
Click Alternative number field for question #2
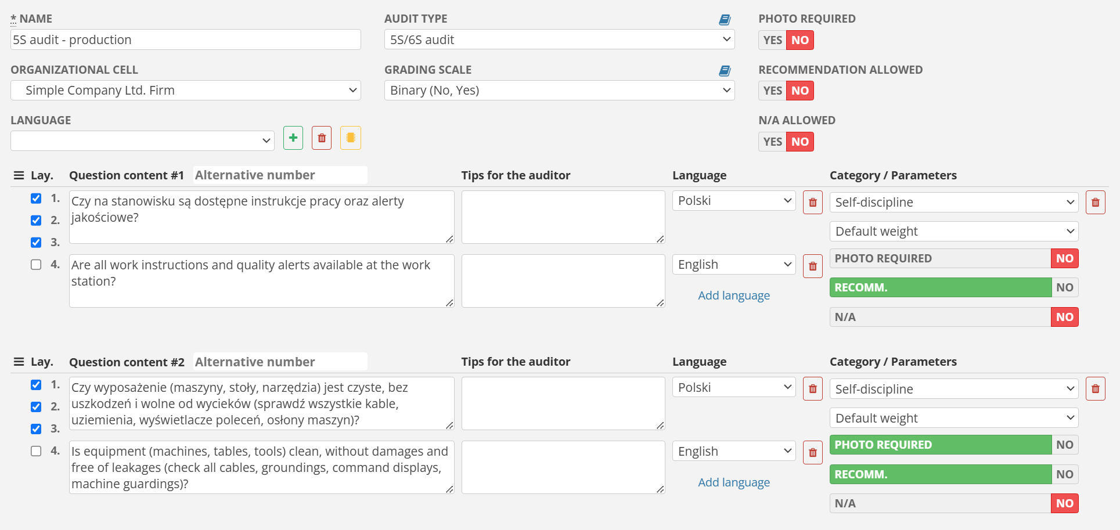280,362
